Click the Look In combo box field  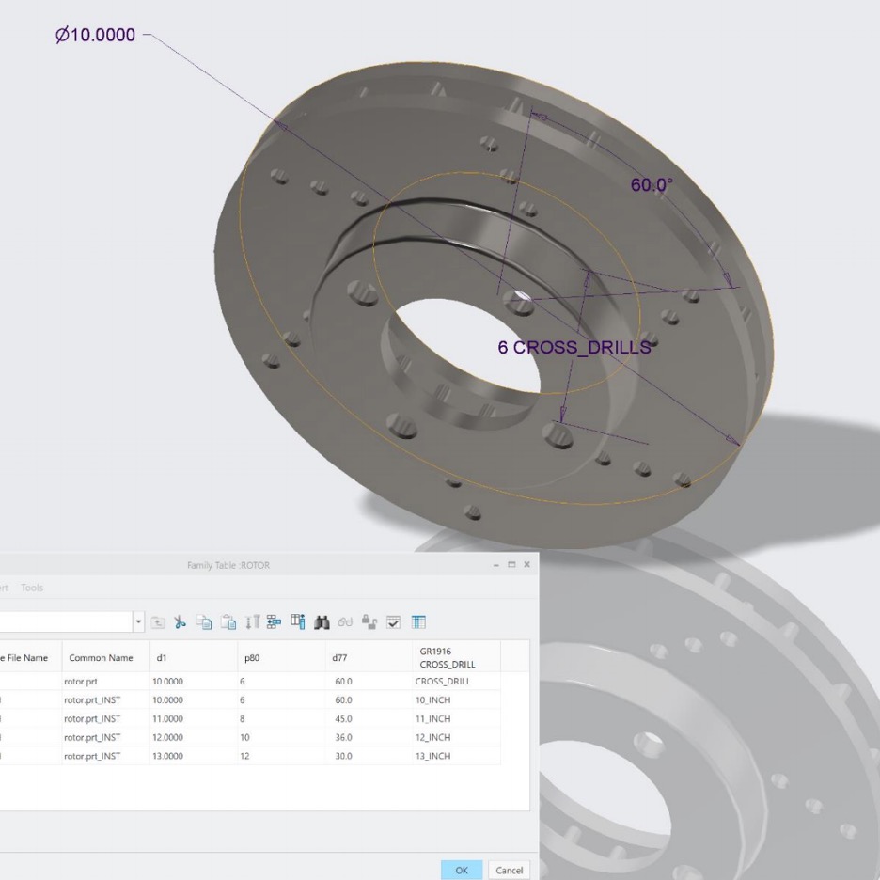pyautogui.click(x=66, y=621)
